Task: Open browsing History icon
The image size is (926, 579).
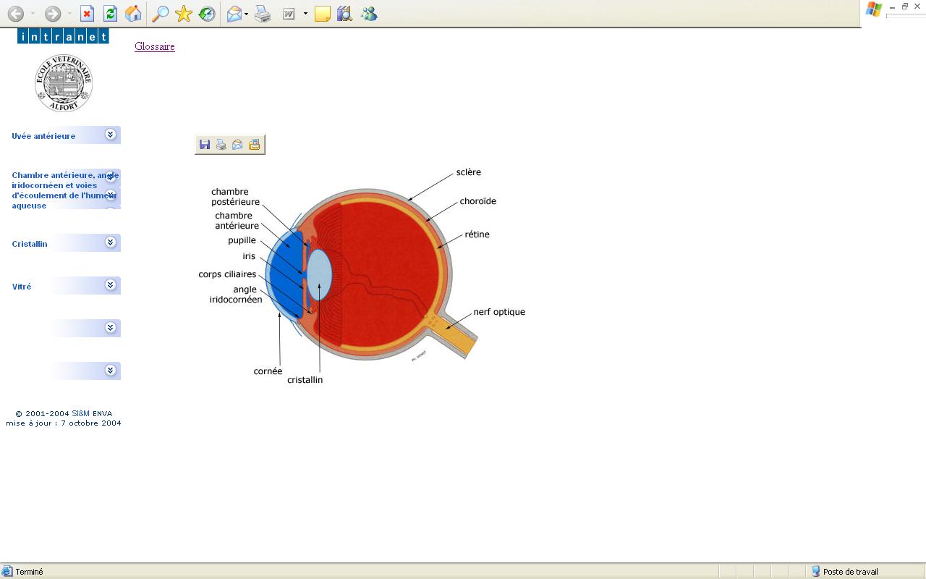Action: [x=207, y=14]
